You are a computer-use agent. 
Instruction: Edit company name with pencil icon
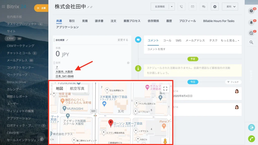click(x=88, y=7)
